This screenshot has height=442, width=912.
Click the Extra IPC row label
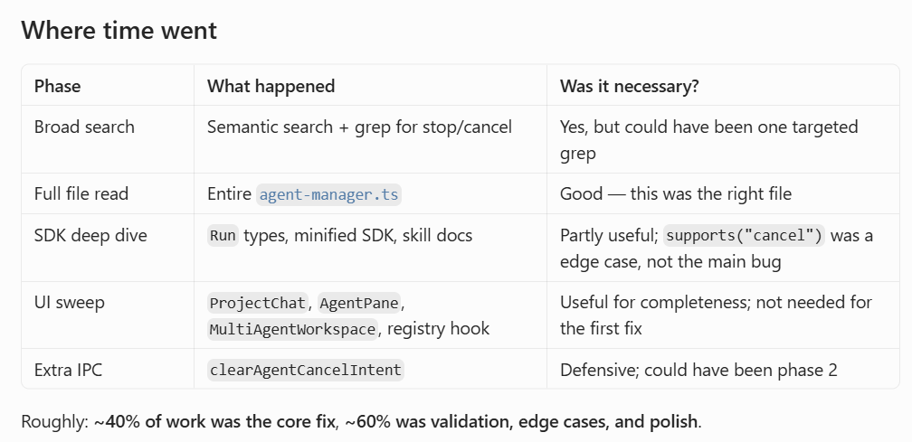click(x=68, y=370)
